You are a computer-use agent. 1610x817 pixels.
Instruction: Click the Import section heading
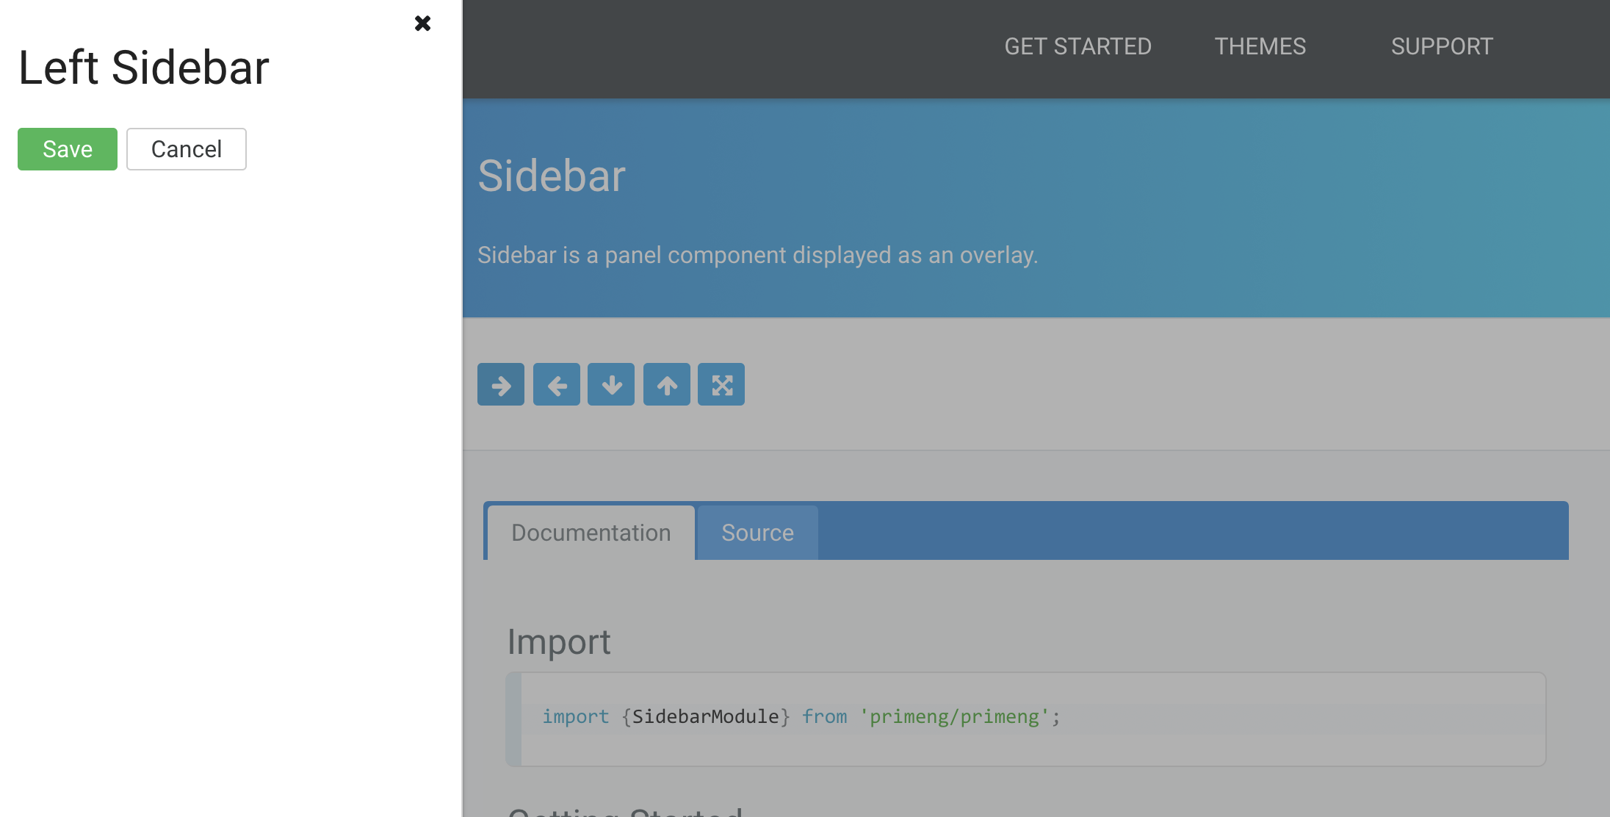point(559,642)
